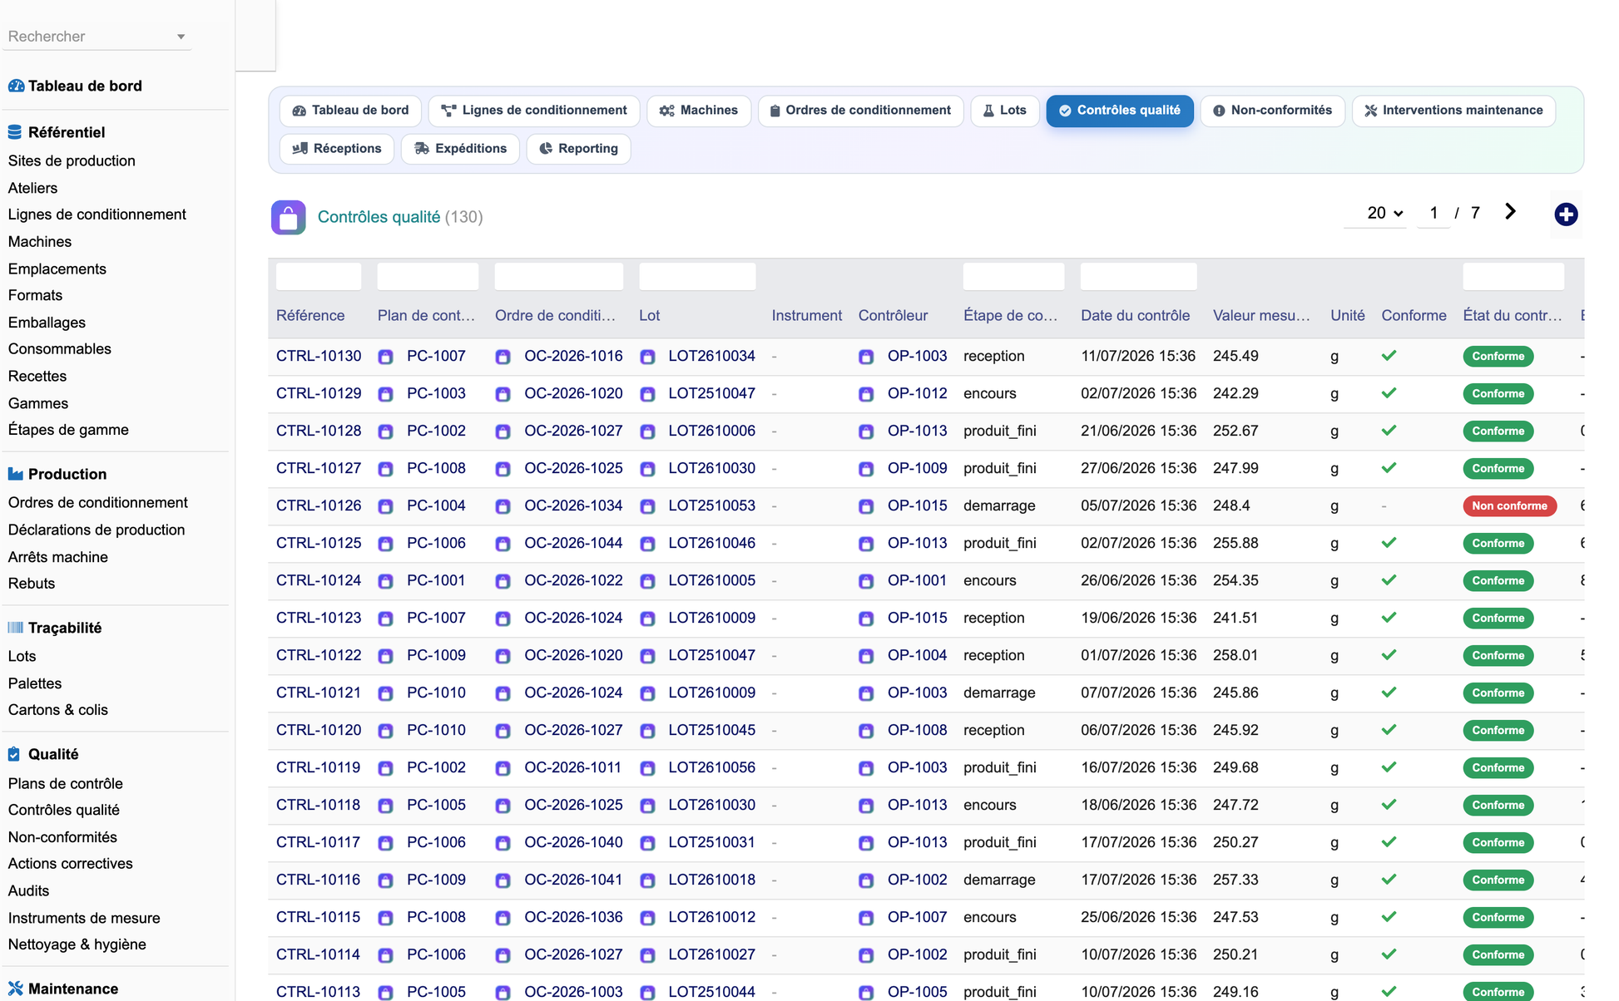Open lot link LOT2510047 in row CTRL-10129
This screenshot has width=1619, height=1001.
pyautogui.click(x=711, y=393)
